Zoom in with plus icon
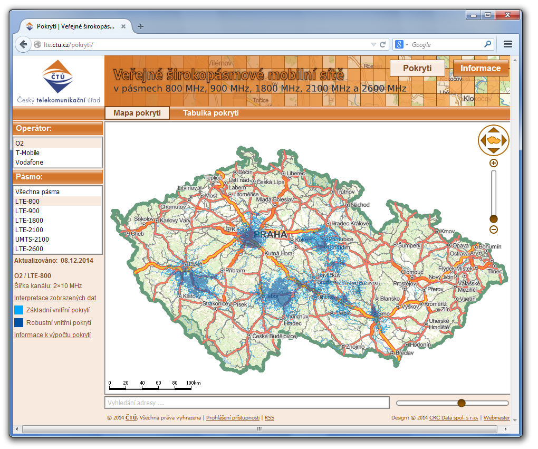 pos(493,163)
